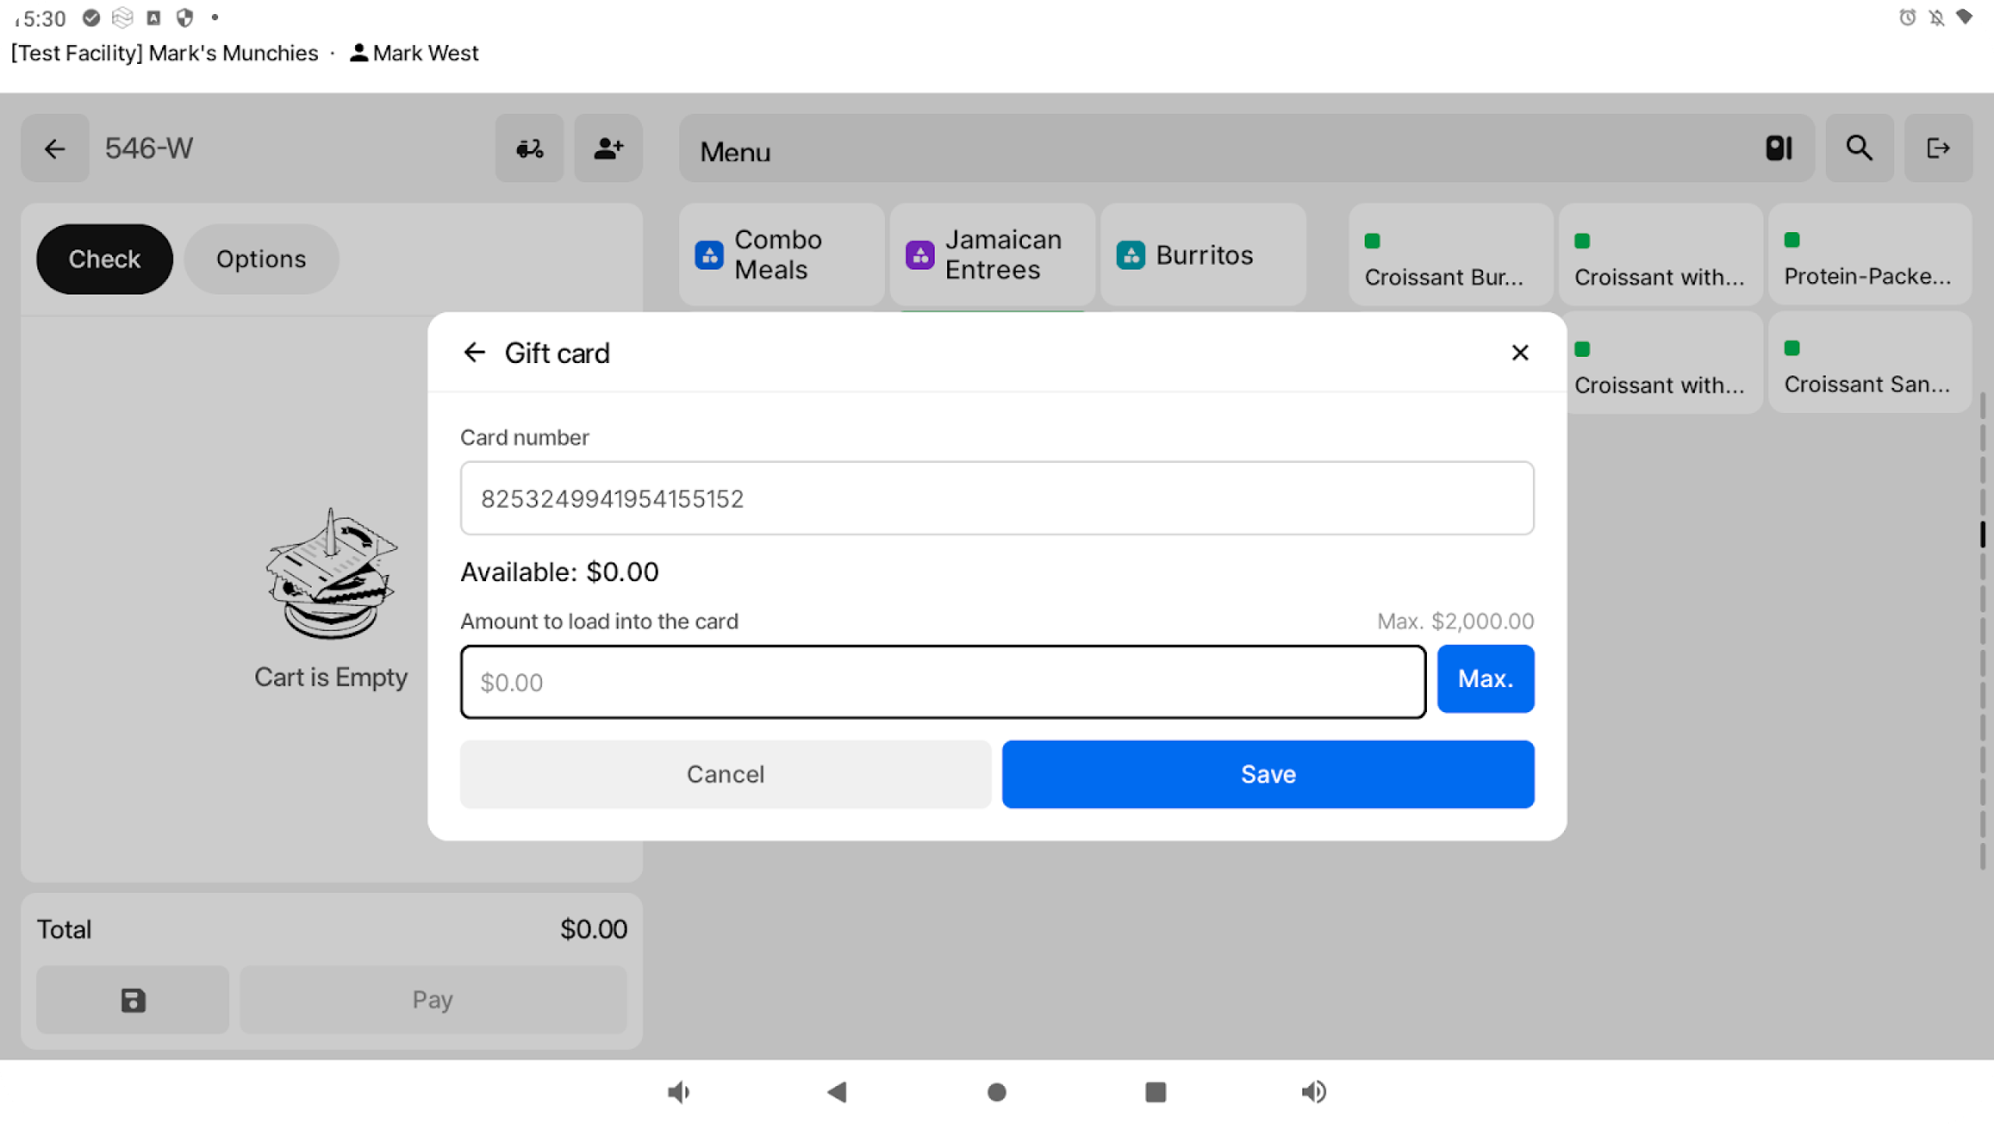Go back from check 546-W
Image resolution: width=1994 pixels, height=1125 pixels.
click(55, 148)
